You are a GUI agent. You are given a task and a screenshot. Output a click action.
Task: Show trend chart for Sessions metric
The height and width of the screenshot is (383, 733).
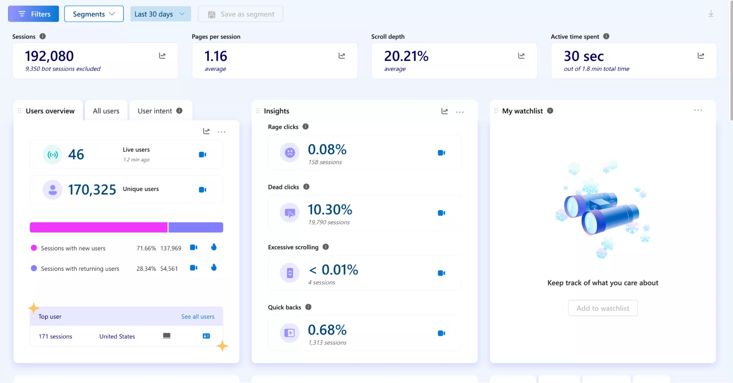pos(162,56)
